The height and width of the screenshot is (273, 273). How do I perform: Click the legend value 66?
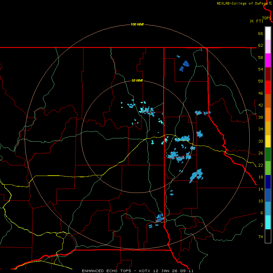261,33
